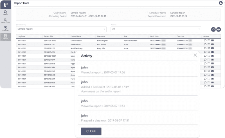Go to Scheduler in sidebar
The height and width of the screenshot is (138, 225).
click(5, 28)
